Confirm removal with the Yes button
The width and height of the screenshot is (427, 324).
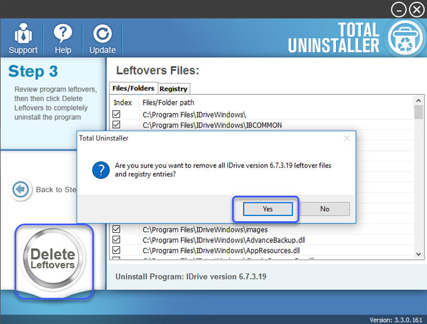(268, 209)
